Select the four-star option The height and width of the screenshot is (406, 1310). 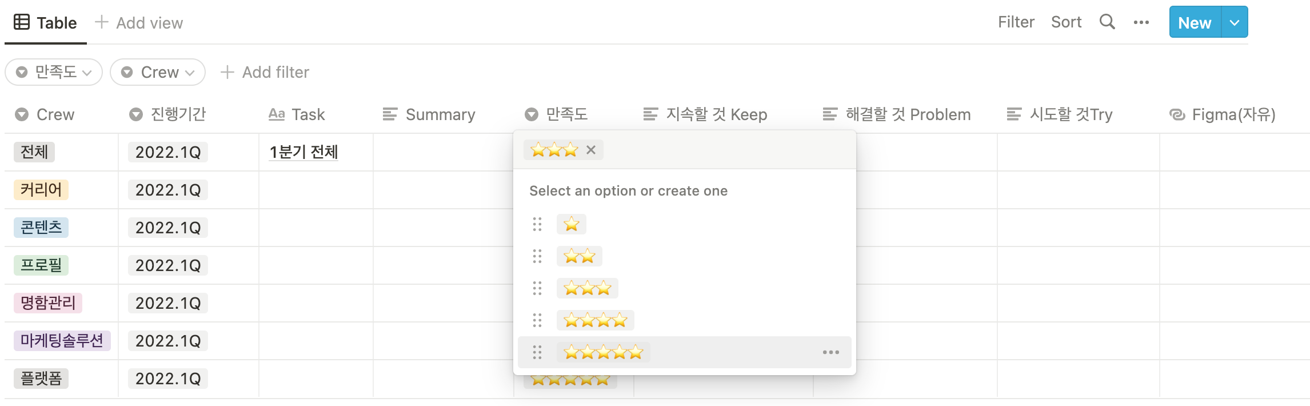[596, 320]
